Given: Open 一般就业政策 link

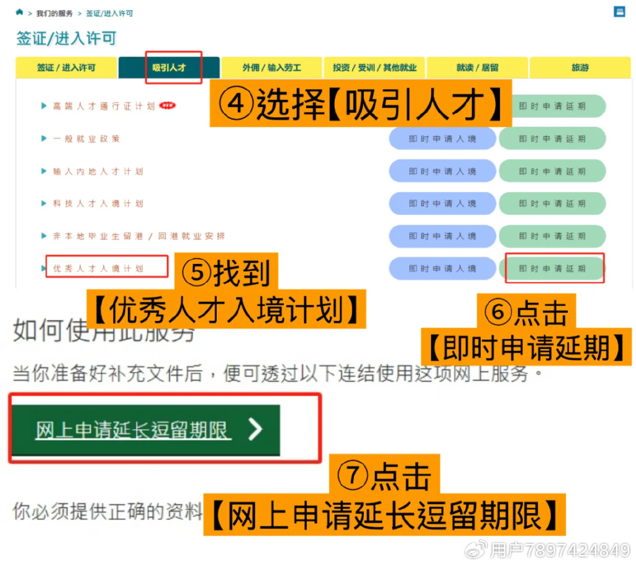Looking at the screenshot, I should (x=86, y=138).
